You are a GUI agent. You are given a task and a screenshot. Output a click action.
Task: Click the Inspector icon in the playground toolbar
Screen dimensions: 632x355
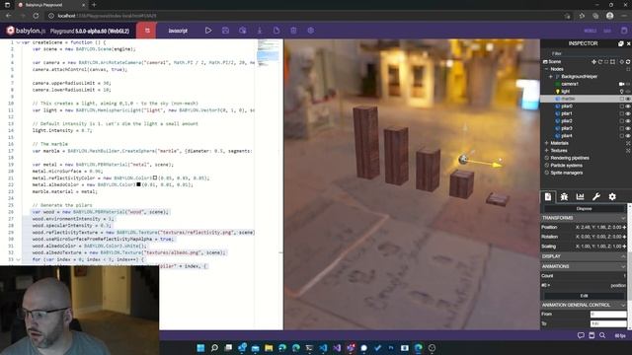[243, 31]
